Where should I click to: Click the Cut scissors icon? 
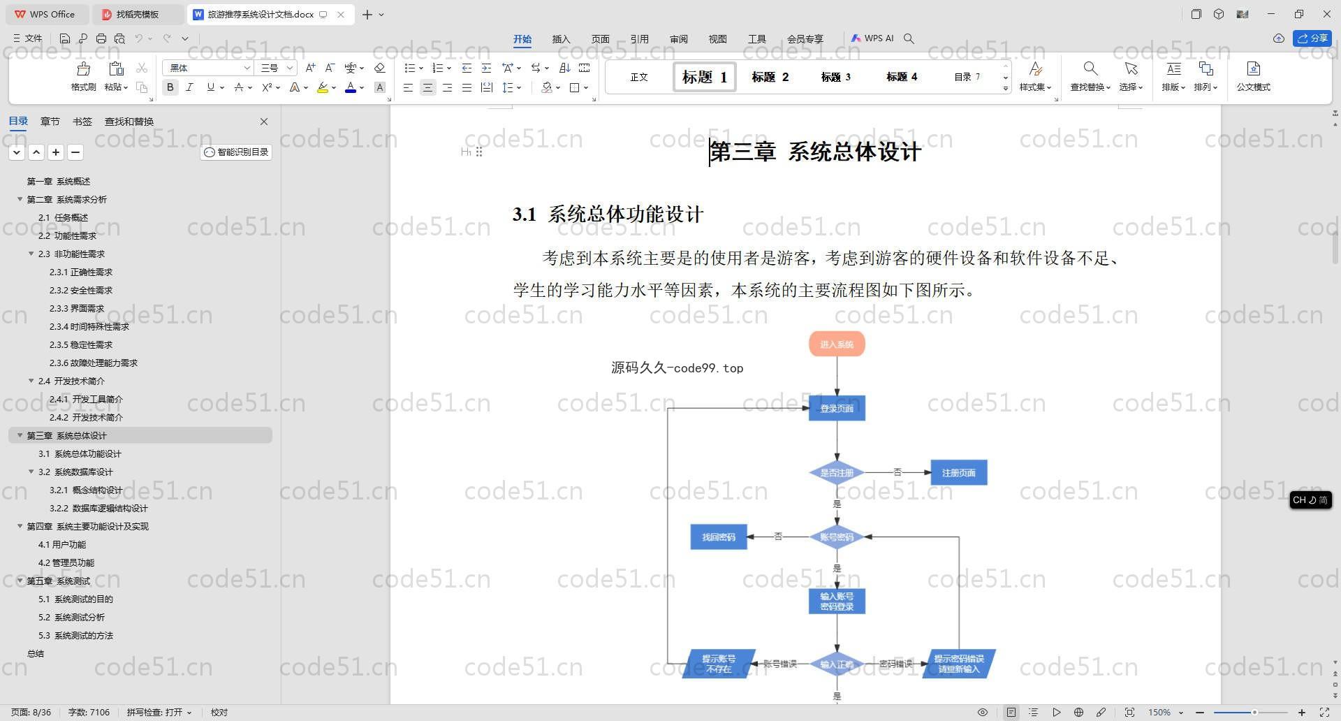[x=142, y=68]
